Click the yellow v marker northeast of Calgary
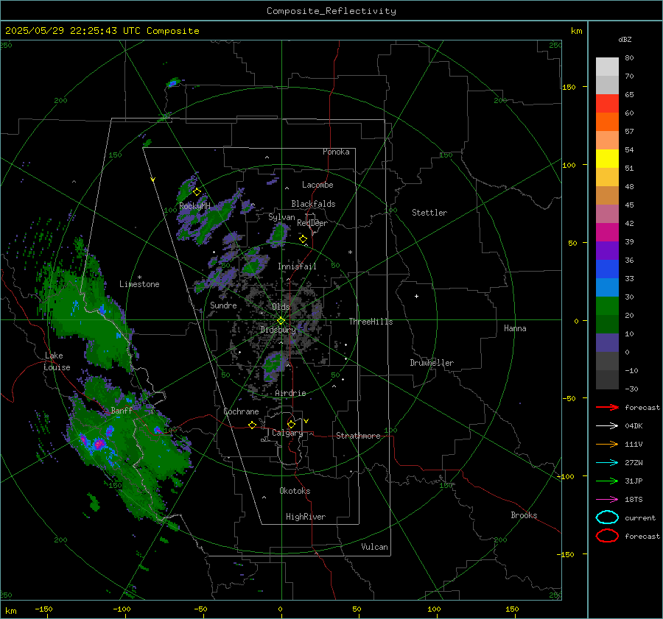This screenshot has width=663, height=619. 306,421
